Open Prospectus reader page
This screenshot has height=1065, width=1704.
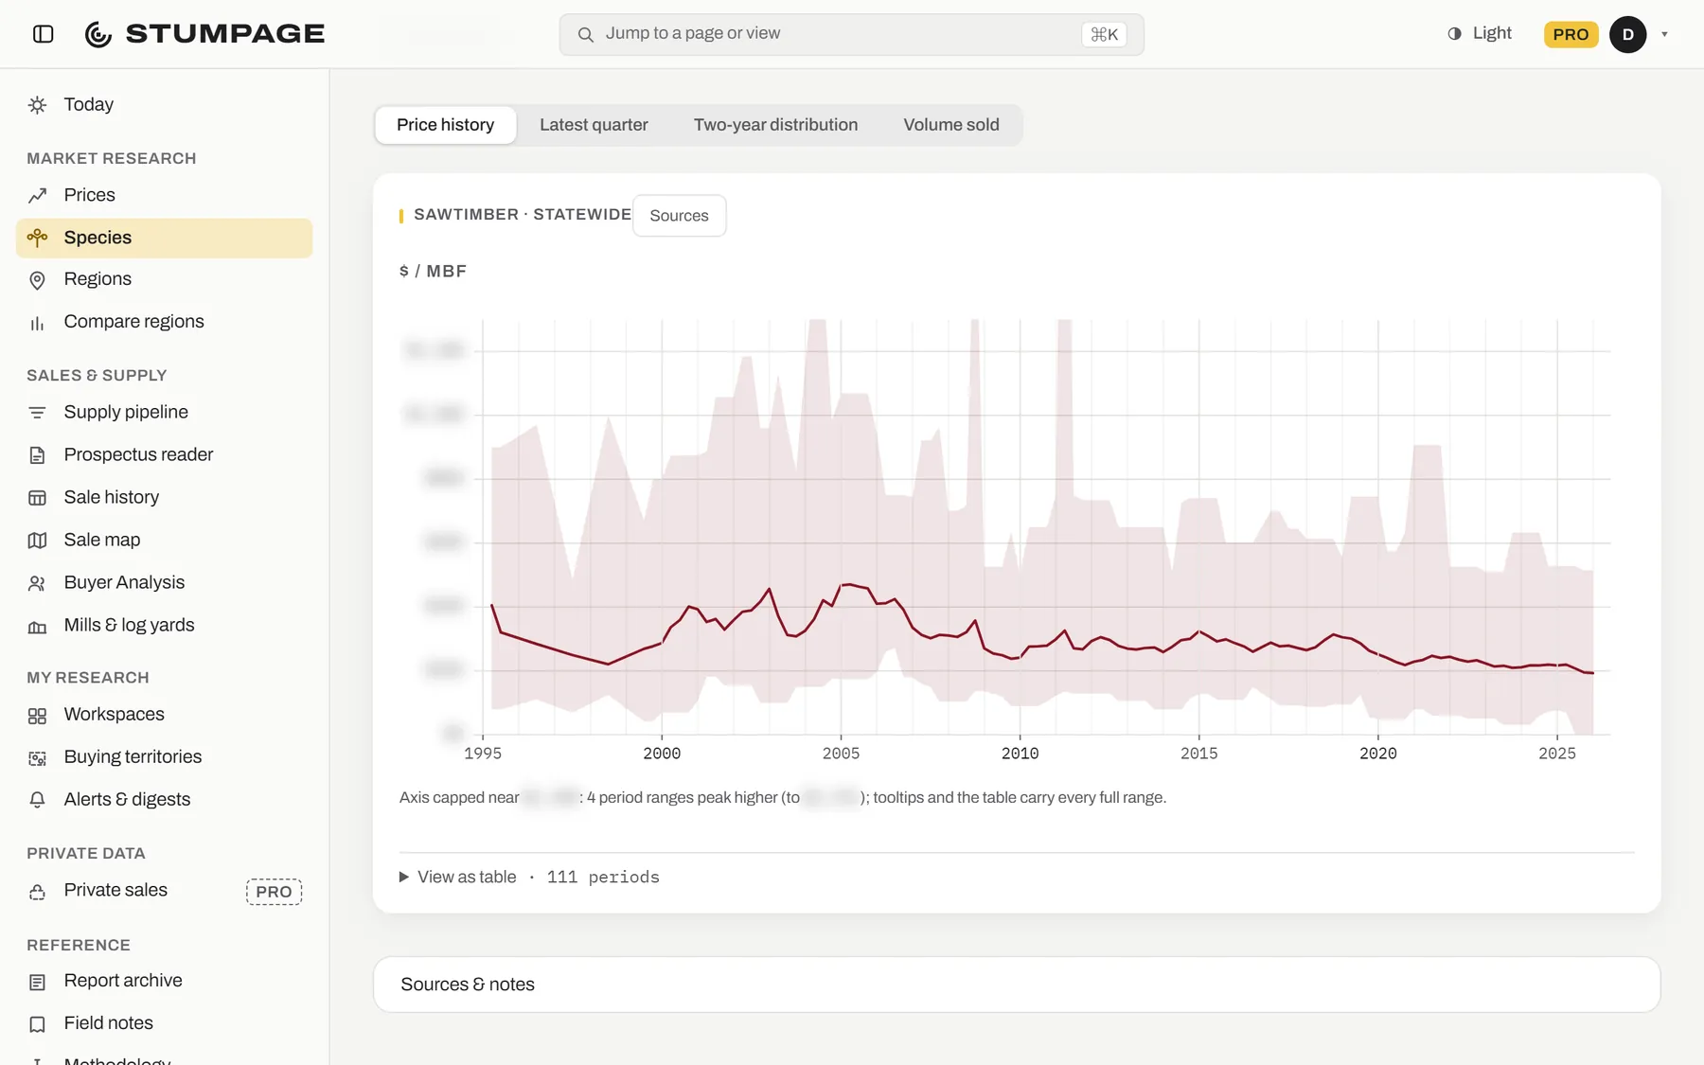(138, 454)
